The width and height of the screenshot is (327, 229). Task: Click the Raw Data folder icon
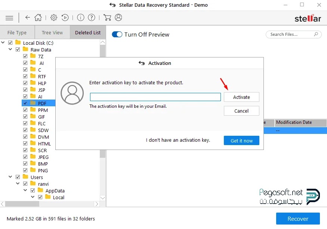tap(25, 49)
